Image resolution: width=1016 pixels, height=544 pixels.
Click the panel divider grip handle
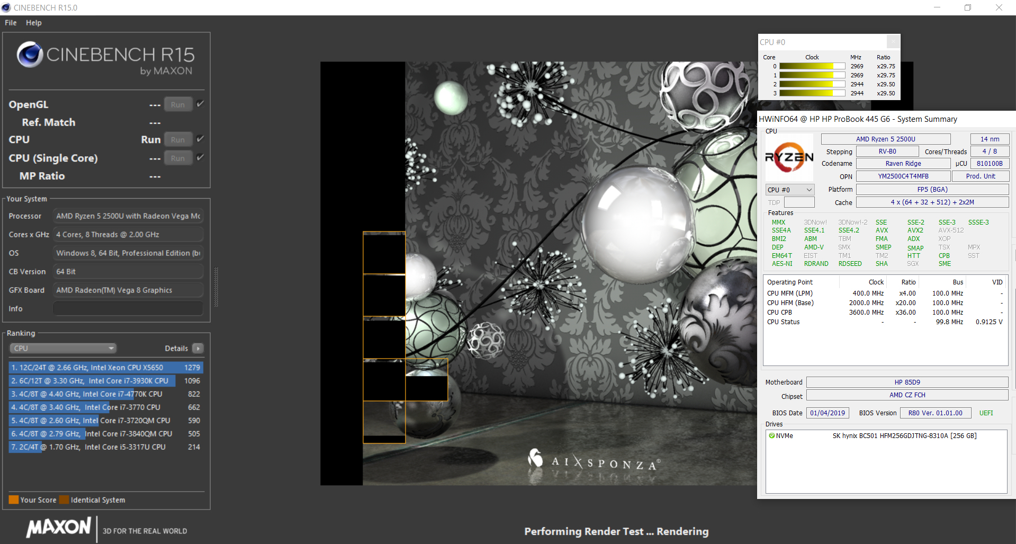pyautogui.click(x=216, y=287)
